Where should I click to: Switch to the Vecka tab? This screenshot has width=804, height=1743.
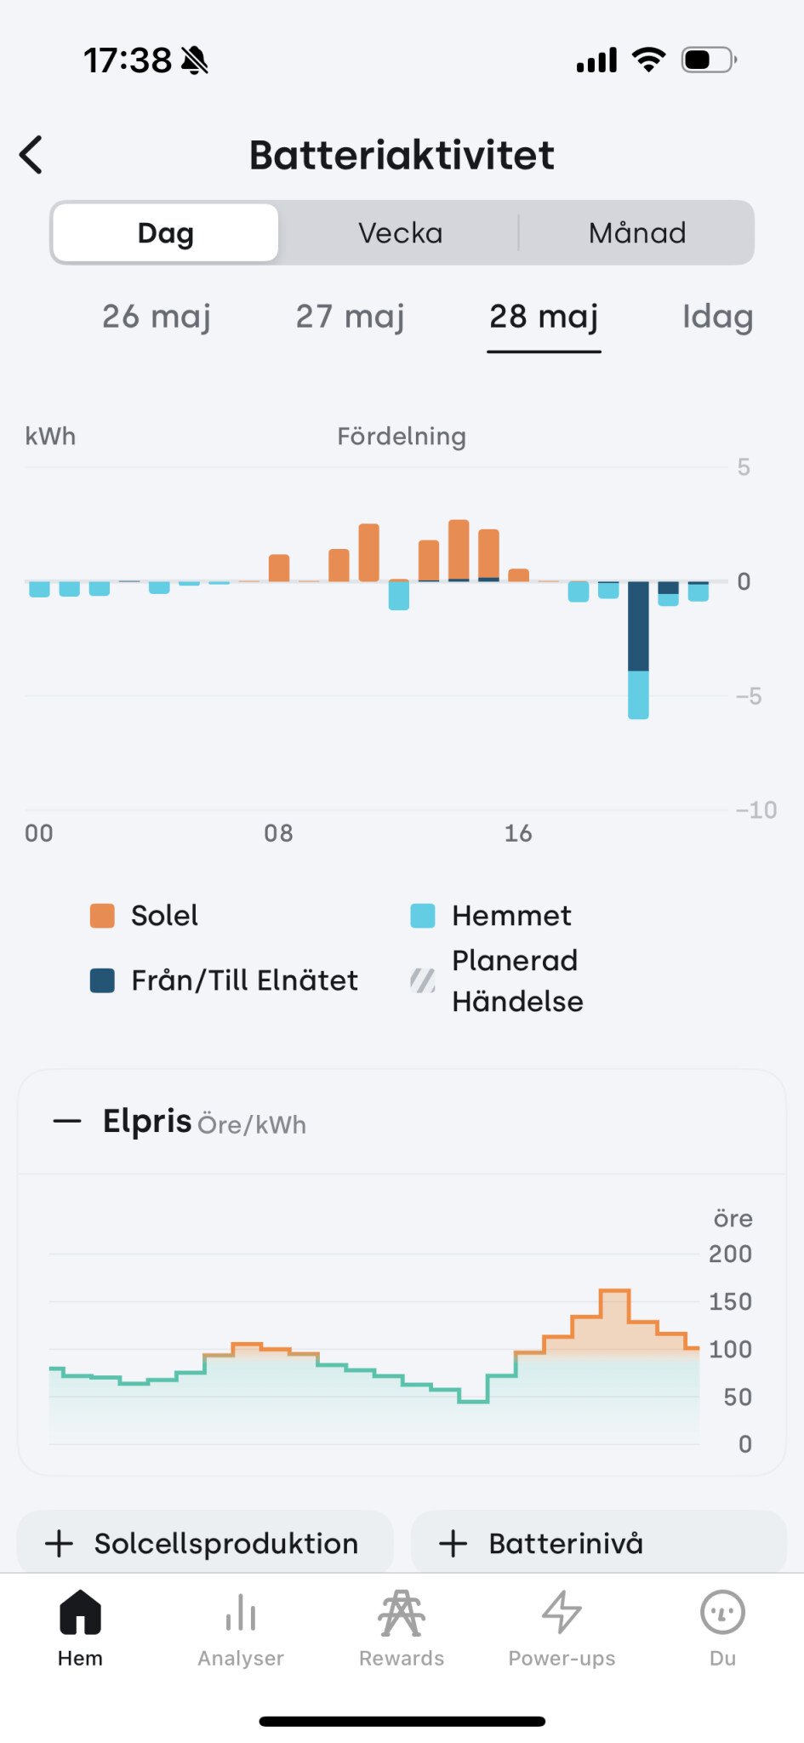(400, 233)
